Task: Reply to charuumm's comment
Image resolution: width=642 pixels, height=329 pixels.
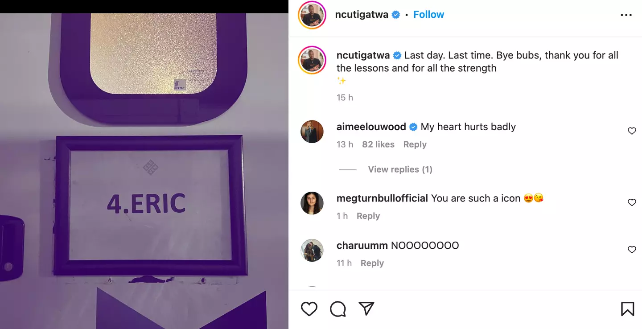Action: pos(372,263)
